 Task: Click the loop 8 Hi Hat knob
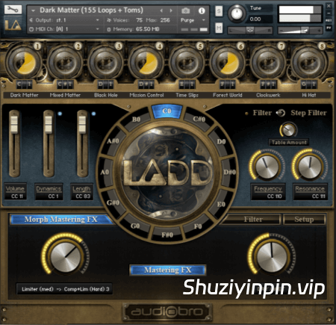308,63
